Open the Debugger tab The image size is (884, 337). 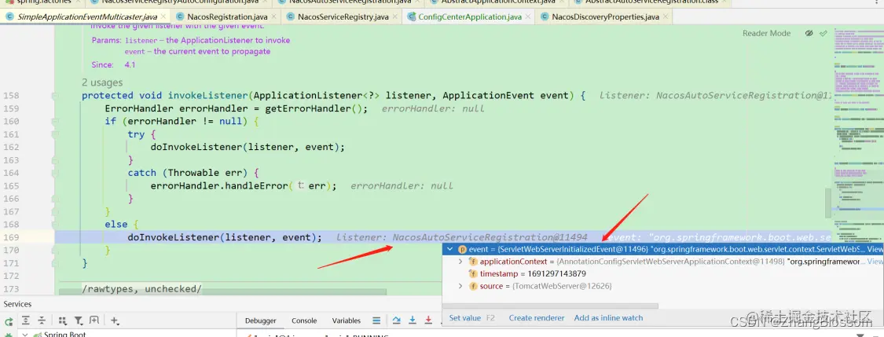click(260, 321)
